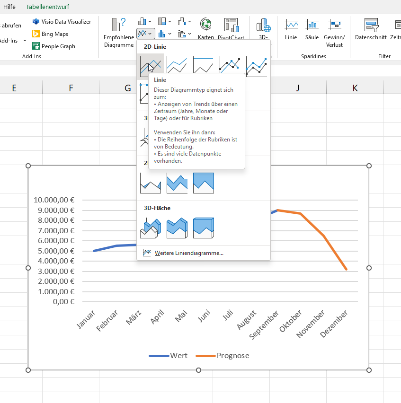Click the 0,00 € axis label

[x=63, y=301]
